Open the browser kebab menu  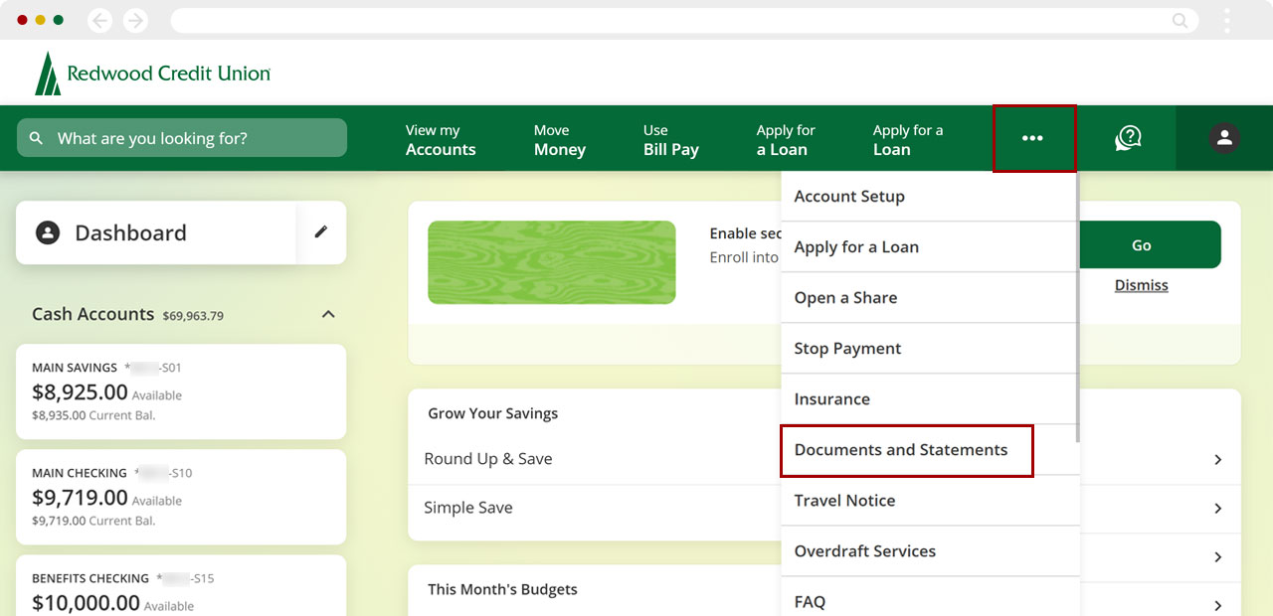click(1227, 20)
